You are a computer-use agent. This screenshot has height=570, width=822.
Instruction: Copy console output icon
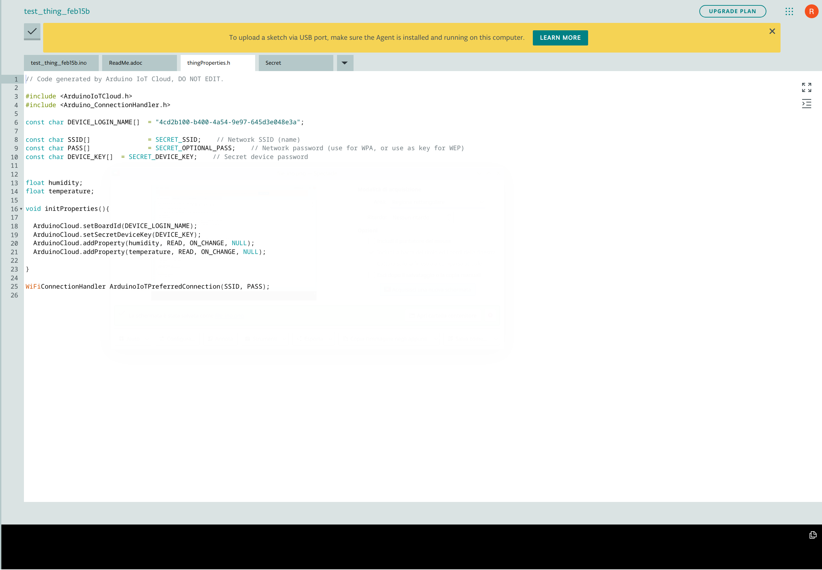813,535
